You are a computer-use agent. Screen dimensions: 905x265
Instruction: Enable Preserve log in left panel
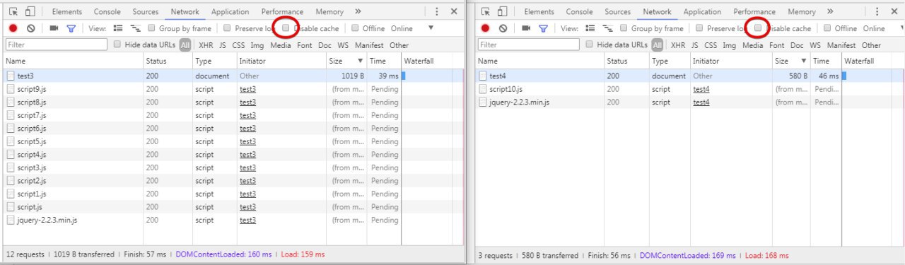click(226, 28)
